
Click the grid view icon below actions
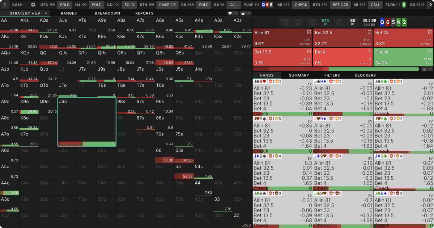pos(424,69)
